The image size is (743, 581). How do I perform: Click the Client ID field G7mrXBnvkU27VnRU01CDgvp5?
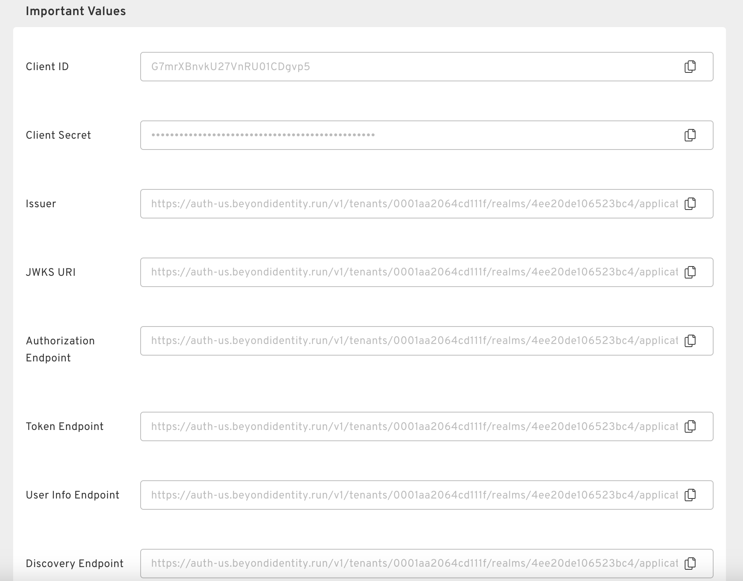(427, 67)
